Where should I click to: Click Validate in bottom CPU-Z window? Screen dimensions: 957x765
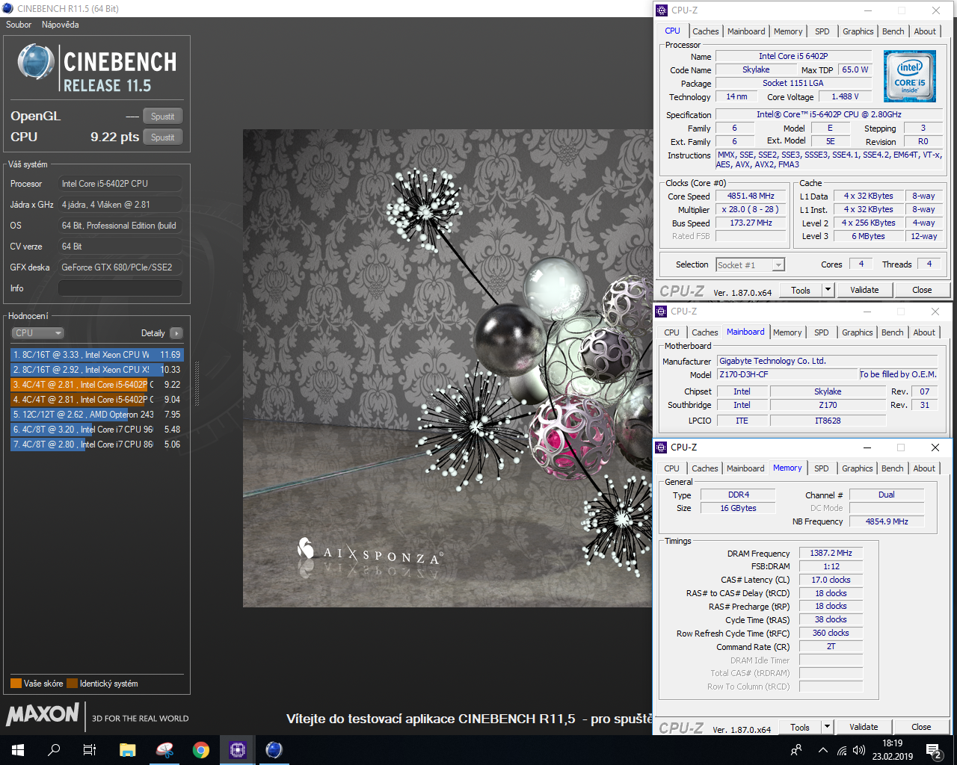tap(864, 727)
